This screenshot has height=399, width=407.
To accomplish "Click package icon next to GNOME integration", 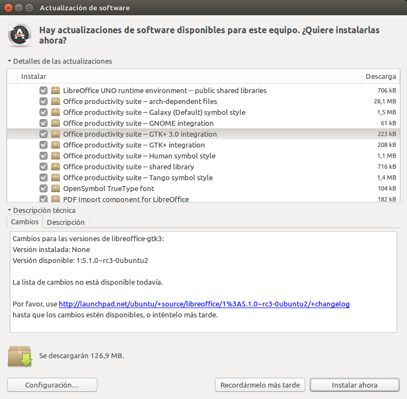I will click(x=55, y=123).
